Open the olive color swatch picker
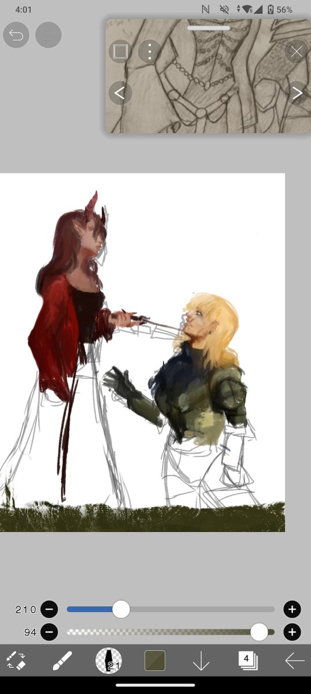Image resolution: width=311 pixels, height=694 pixels. [155, 660]
